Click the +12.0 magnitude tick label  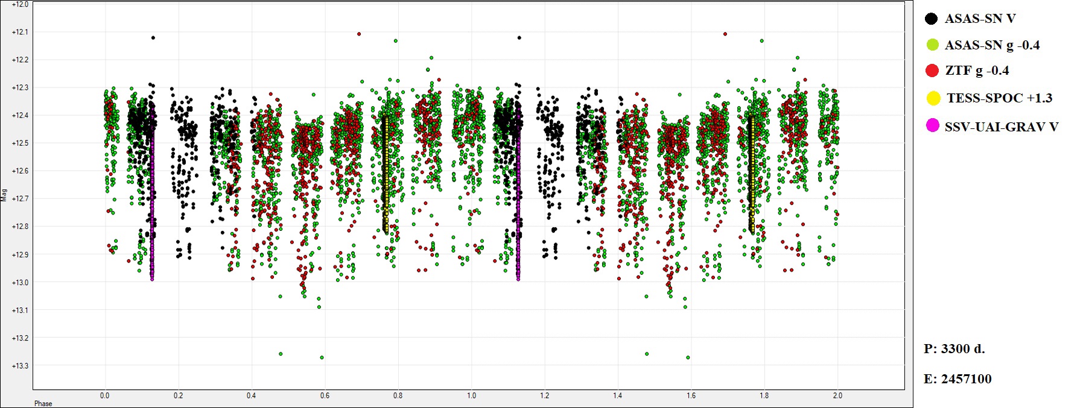coord(20,4)
